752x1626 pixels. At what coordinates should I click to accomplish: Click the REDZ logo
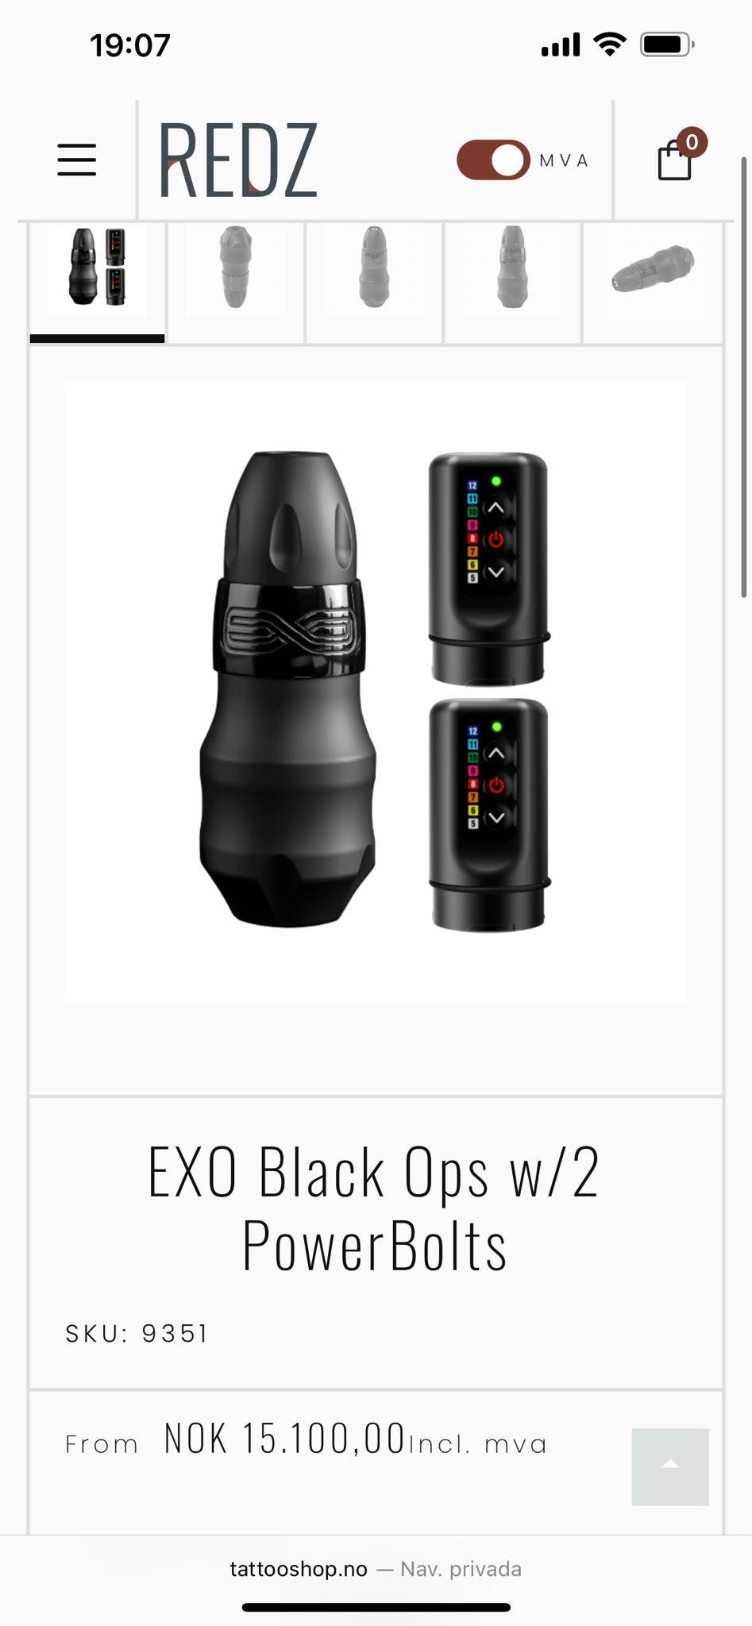(238, 160)
